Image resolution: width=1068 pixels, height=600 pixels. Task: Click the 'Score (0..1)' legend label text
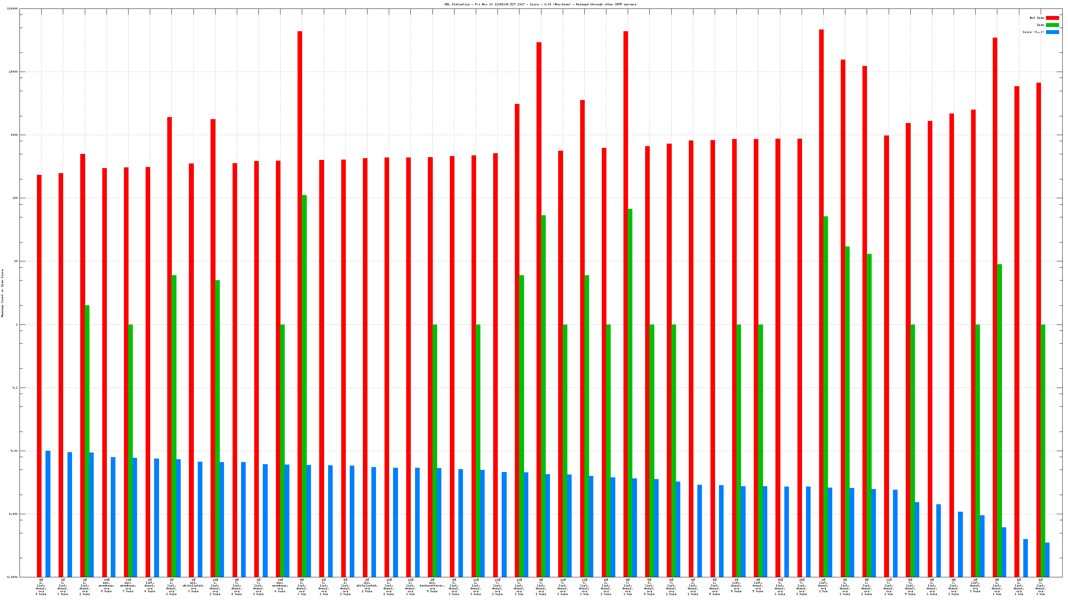[1033, 32]
